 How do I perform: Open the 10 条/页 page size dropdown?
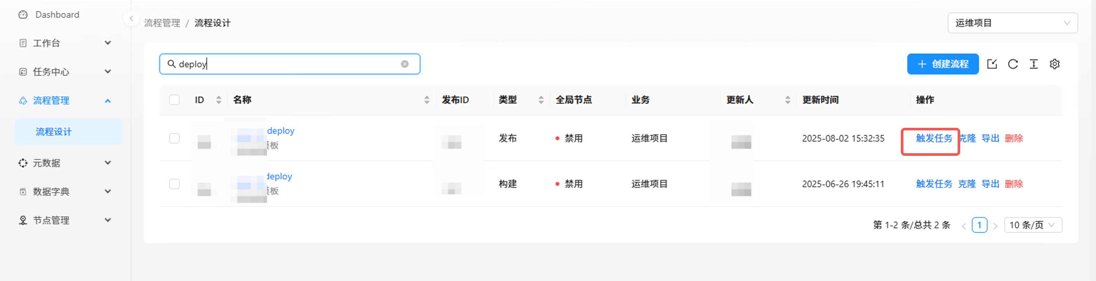(x=1033, y=225)
